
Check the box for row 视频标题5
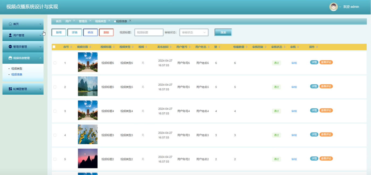55,87
